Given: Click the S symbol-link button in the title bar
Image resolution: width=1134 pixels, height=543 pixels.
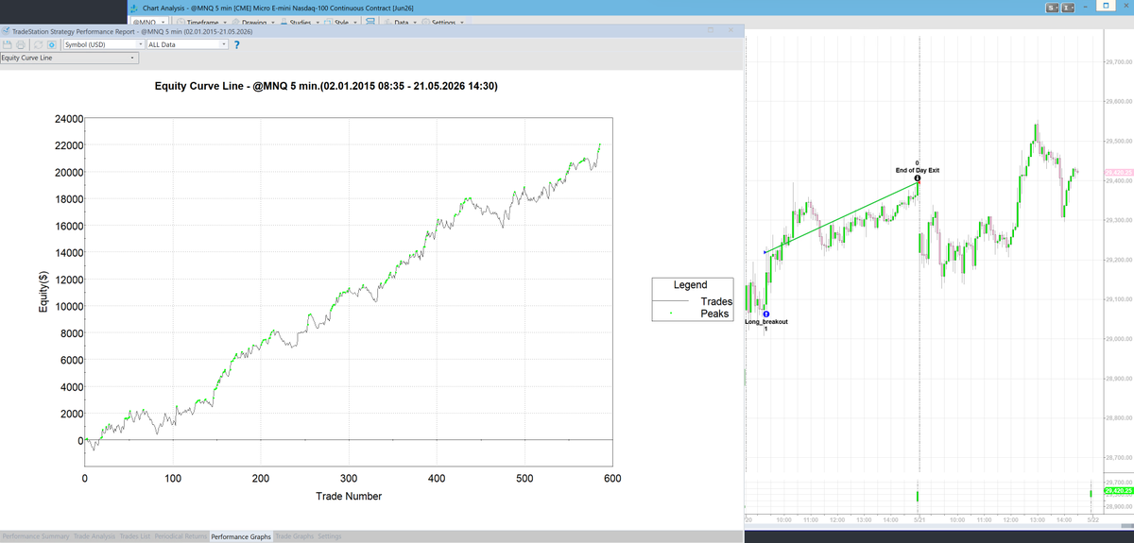Looking at the screenshot, I should coord(1052,8).
